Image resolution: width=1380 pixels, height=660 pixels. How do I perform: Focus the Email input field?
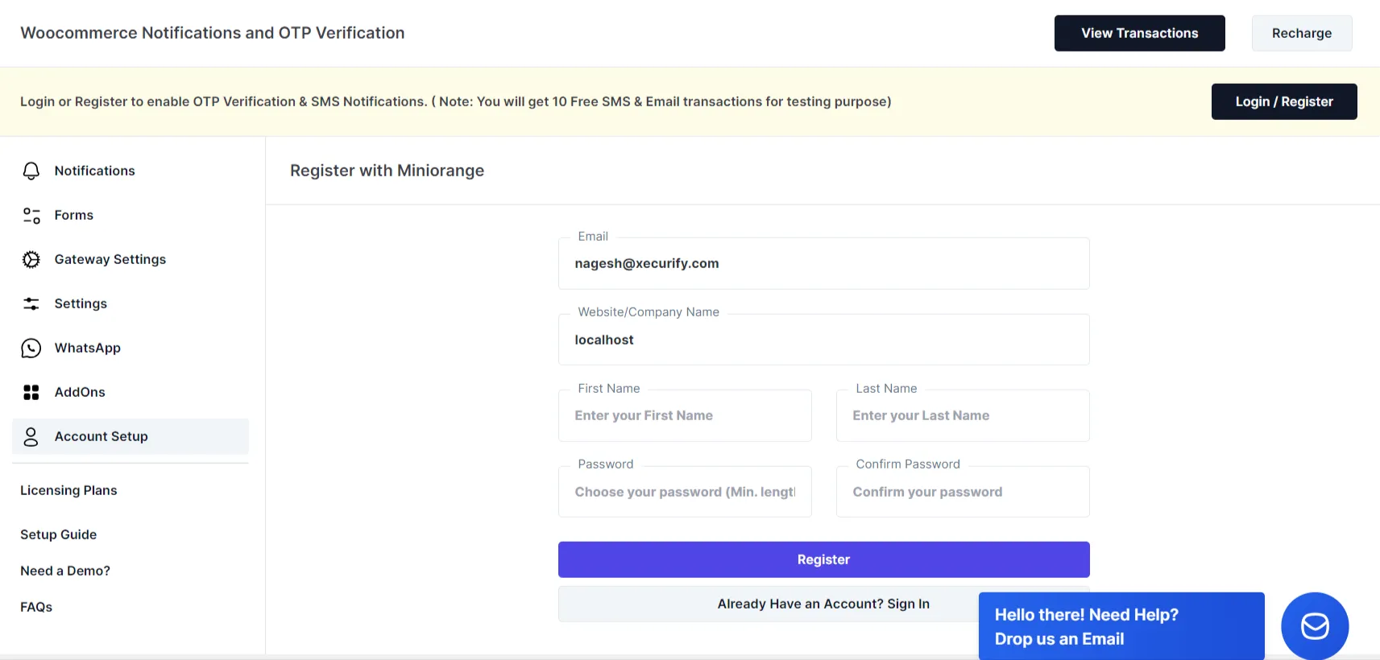(x=823, y=263)
